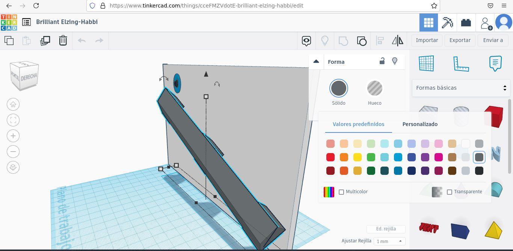Open the Align tool

point(380,41)
